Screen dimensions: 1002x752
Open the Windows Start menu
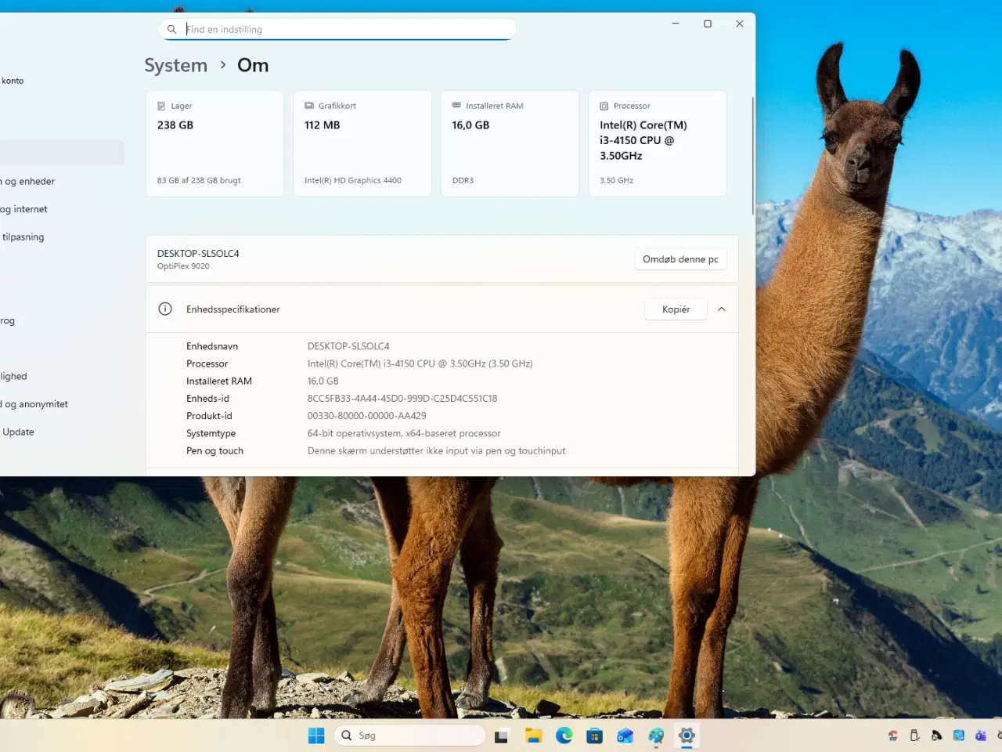316,736
